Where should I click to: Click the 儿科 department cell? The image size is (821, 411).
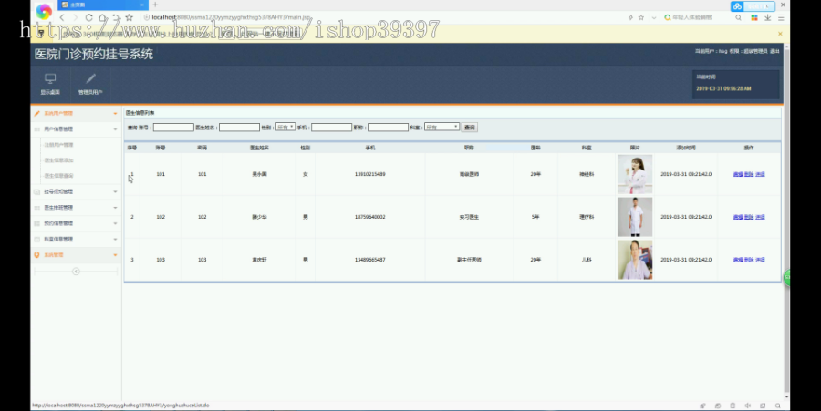coord(587,260)
